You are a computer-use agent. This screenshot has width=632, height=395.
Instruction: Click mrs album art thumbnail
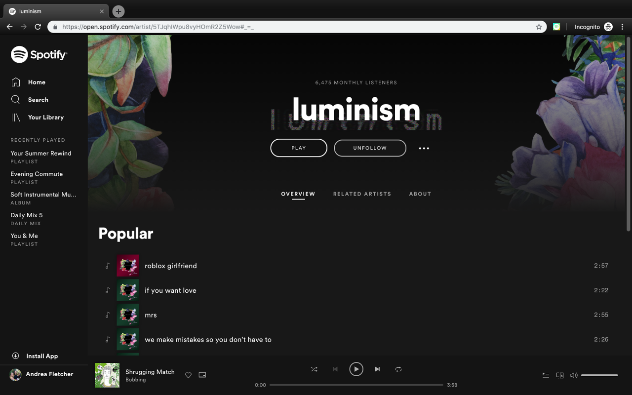(127, 315)
